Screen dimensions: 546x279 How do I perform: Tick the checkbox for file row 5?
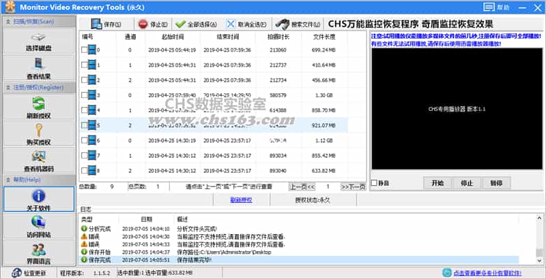click(84, 125)
